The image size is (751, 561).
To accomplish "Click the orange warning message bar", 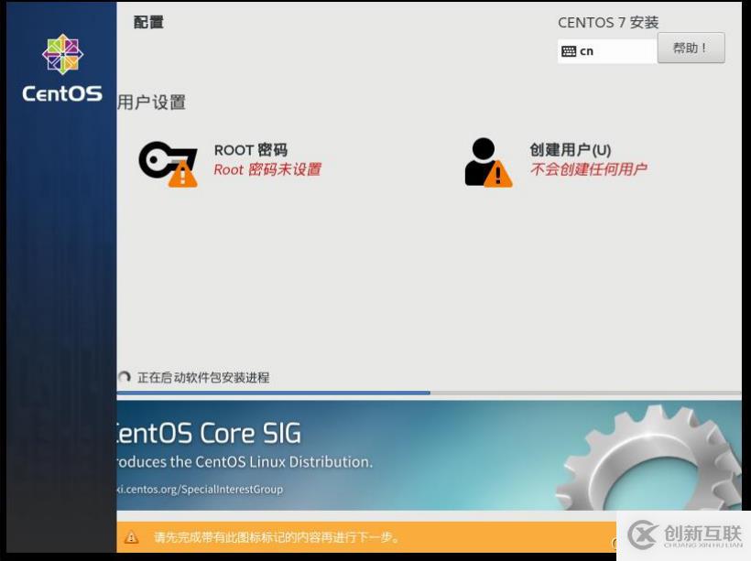I will [x=366, y=537].
